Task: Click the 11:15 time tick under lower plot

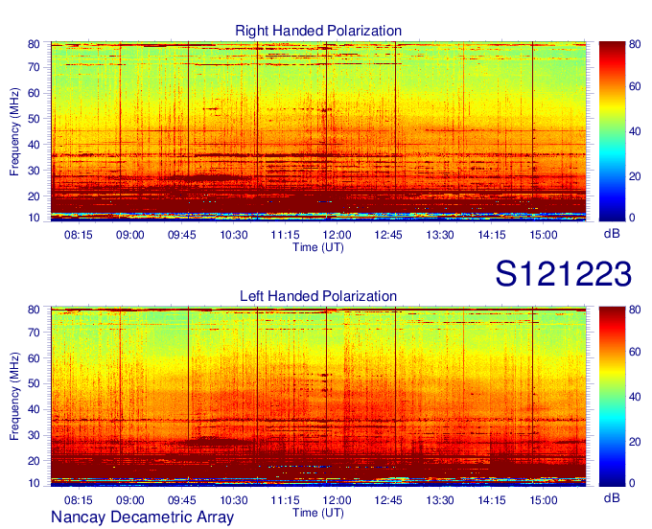Action: tap(286, 500)
